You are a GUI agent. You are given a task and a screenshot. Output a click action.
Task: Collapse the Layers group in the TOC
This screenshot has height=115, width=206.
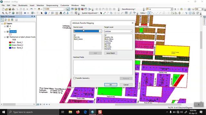pos(2,24)
